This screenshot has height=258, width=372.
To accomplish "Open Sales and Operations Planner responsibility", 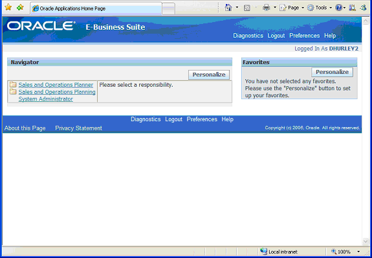I will [x=56, y=85].
